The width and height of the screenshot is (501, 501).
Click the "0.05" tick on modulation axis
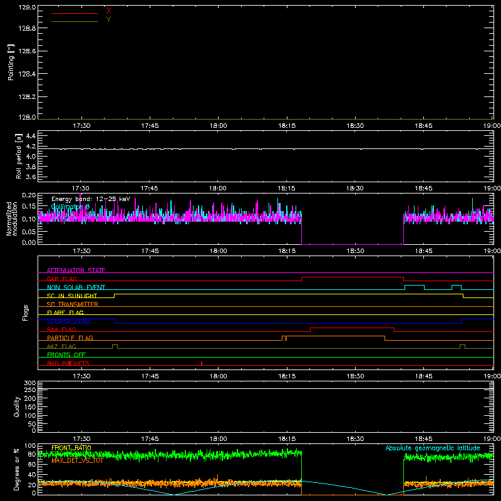coord(29,231)
